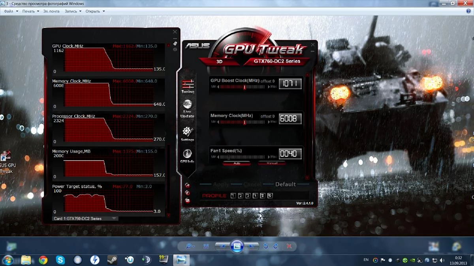The height and width of the screenshot is (266, 474).
Task: Open the Файл menu
Action: pos(11,11)
